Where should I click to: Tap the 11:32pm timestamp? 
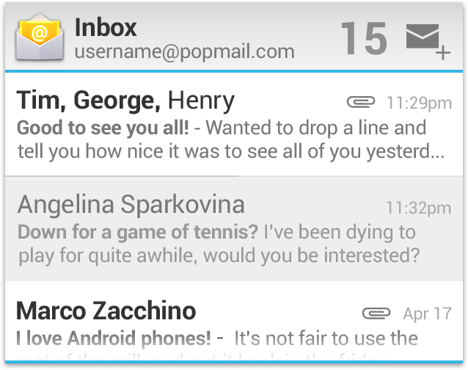pyautogui.click(x=419, y=208)
